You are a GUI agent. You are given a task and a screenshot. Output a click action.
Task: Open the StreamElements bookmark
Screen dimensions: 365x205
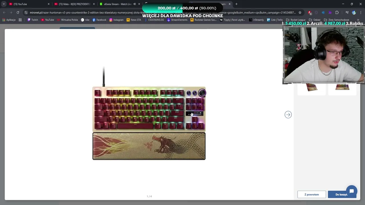click(x=177, y=20)
